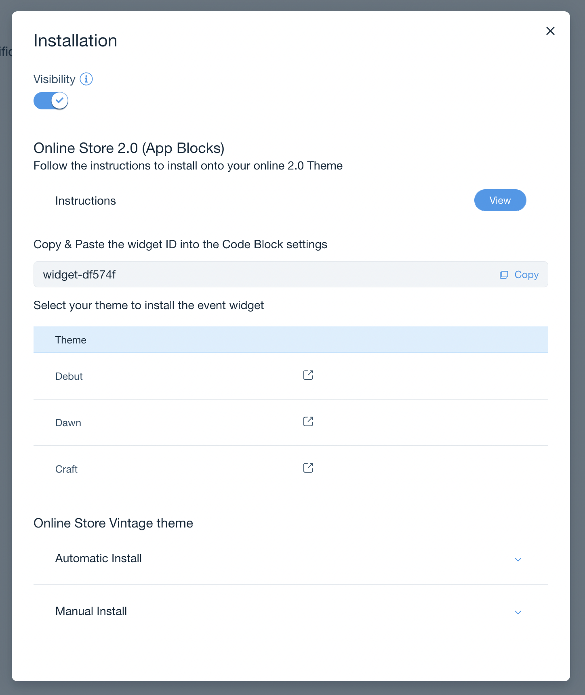
Task: Click the Manual Install section label
Action: click(x=91, y=611)
